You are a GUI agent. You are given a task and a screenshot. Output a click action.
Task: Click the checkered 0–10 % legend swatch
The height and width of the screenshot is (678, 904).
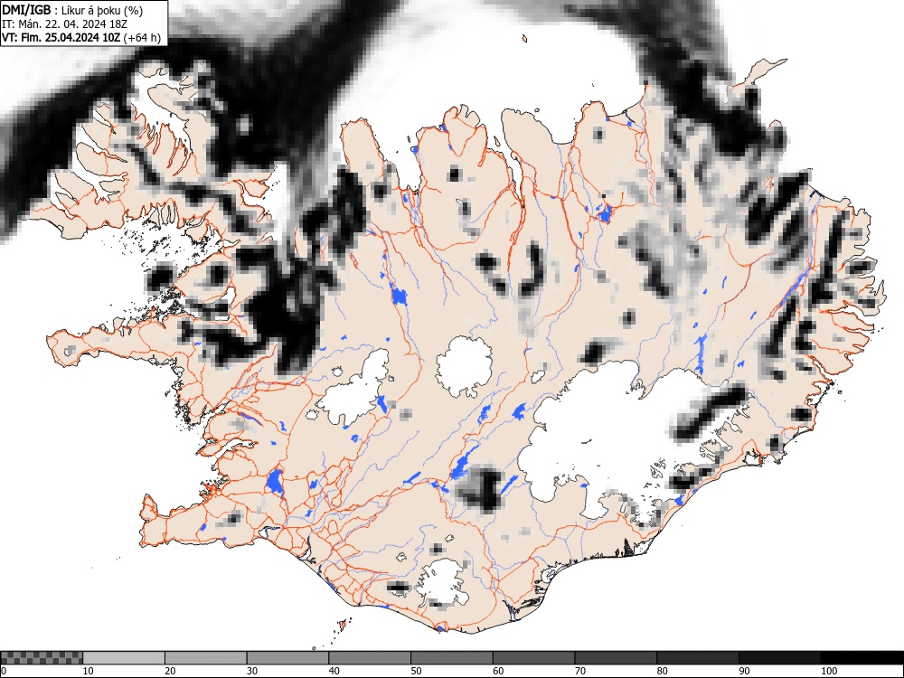pos(42,658)
